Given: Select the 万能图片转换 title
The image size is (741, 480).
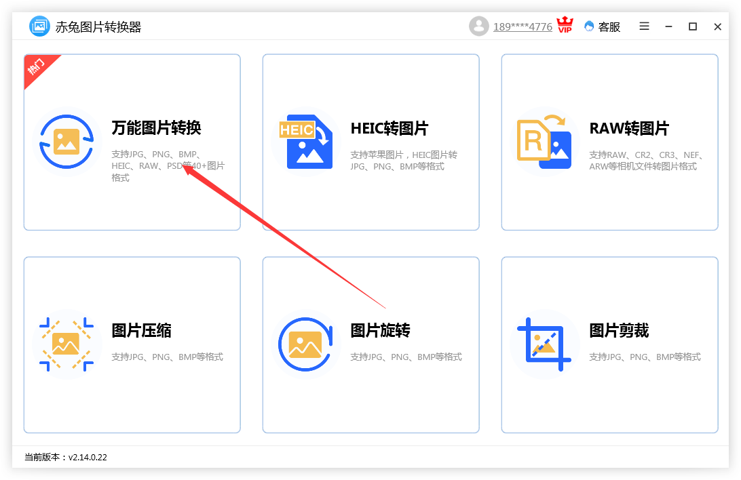Looking at the screenshot, I should [157, 128].
